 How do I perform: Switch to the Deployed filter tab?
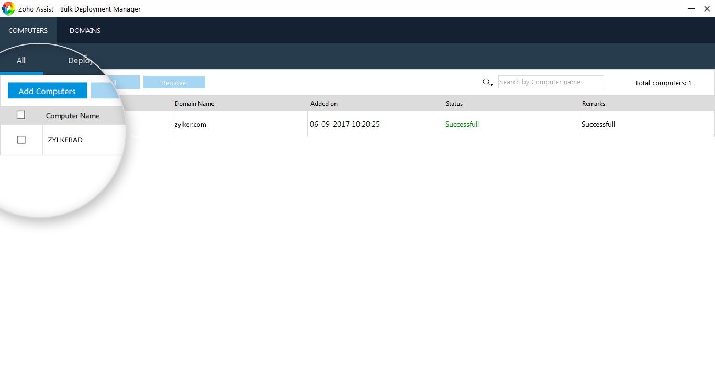click(81, 61)
